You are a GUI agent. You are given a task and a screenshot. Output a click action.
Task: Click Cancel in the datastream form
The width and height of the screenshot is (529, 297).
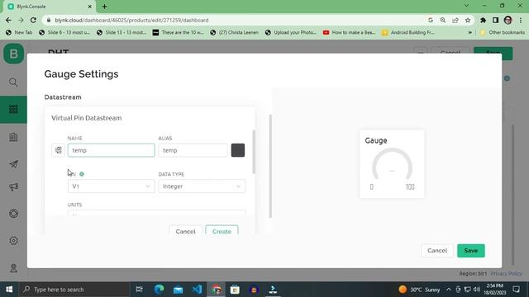coord(185,231)
